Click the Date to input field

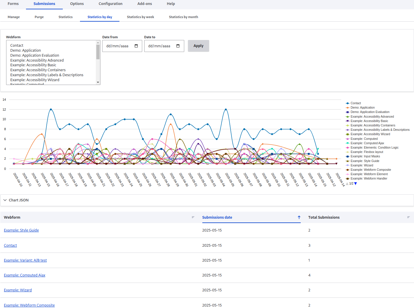[164, 46]
